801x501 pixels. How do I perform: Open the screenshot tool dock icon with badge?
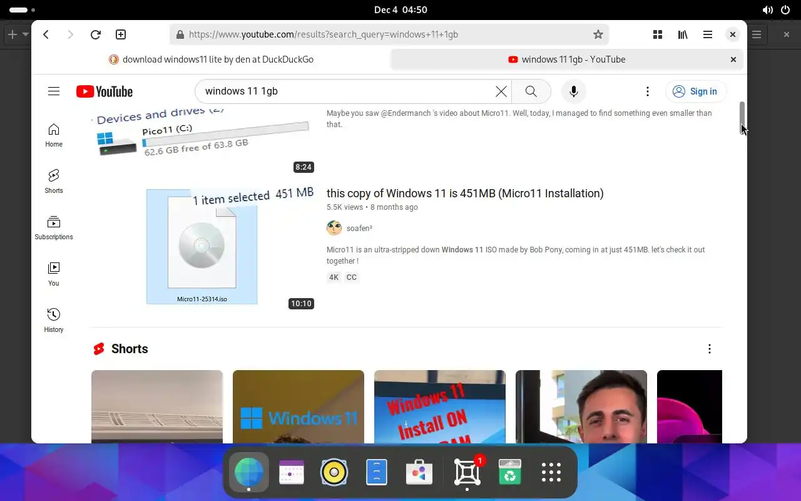point(467,472)
